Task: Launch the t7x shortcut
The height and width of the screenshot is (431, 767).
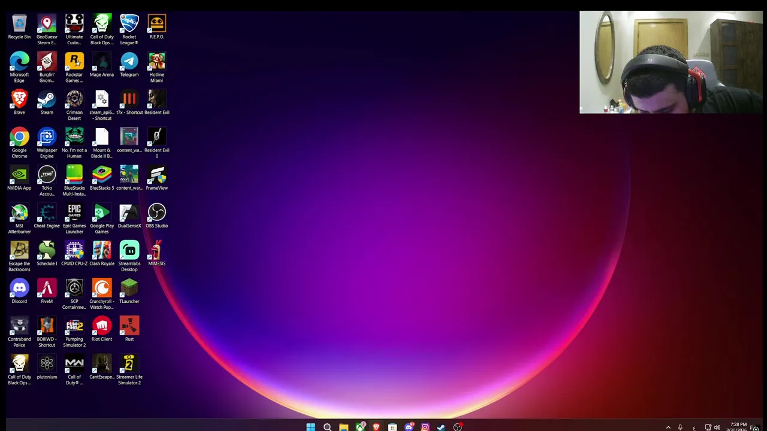Action: tap(129, 103)
